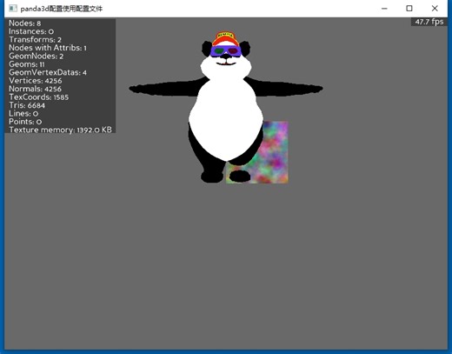Click the panda's red and yellow cap
452x354 pixels.
tap(225, 38)
